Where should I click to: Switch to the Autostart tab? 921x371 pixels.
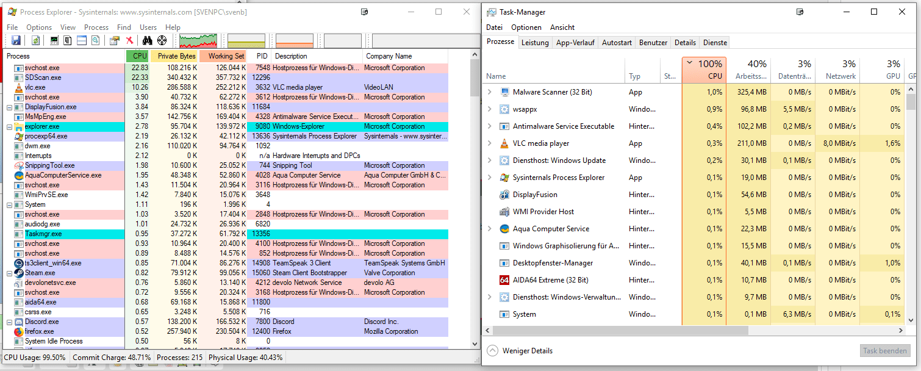(x=617, y=43)
